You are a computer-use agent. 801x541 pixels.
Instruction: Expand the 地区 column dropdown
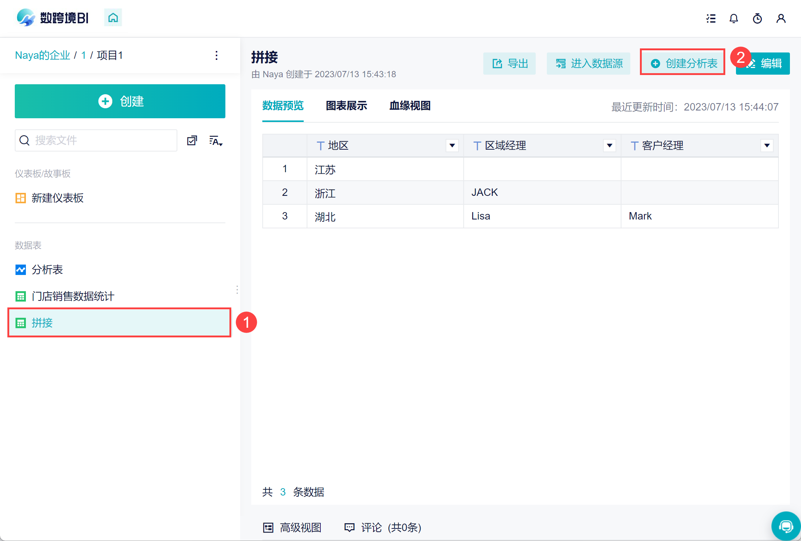[x=452, y=146]
